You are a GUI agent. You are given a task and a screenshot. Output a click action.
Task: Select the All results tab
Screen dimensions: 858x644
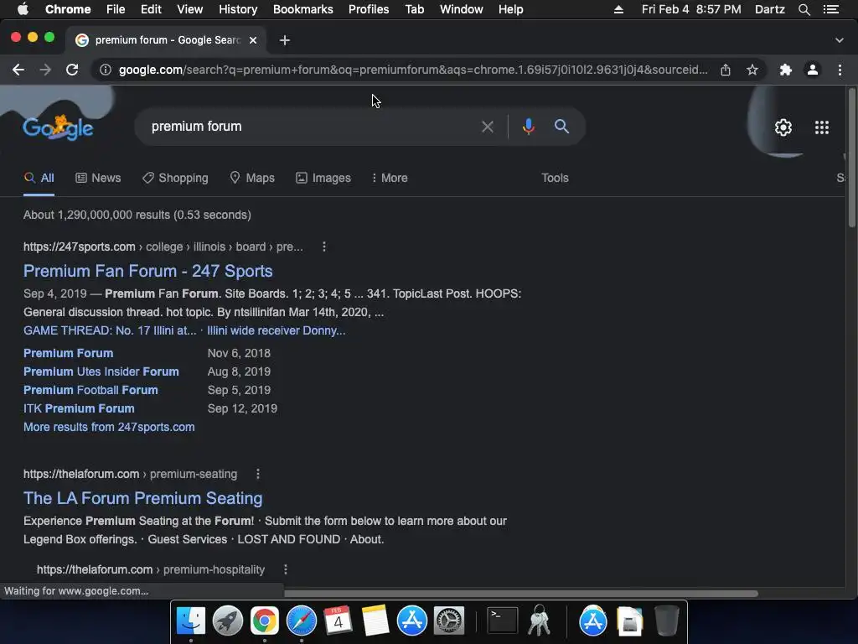click(39, 178)
